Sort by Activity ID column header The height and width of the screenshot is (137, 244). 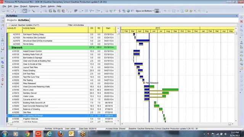14,30
